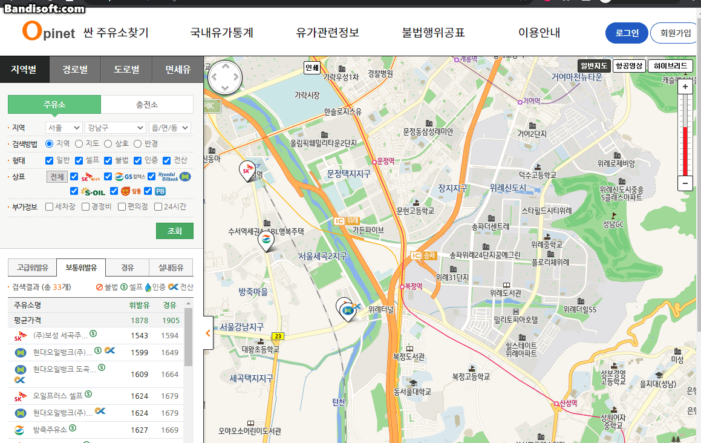Open the 이용안내 menu
This screenshot has height=443, width=701.
pos(539,33)
